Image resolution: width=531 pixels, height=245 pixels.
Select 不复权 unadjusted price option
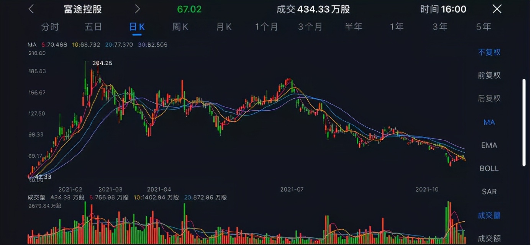click(x=489, y=52)
